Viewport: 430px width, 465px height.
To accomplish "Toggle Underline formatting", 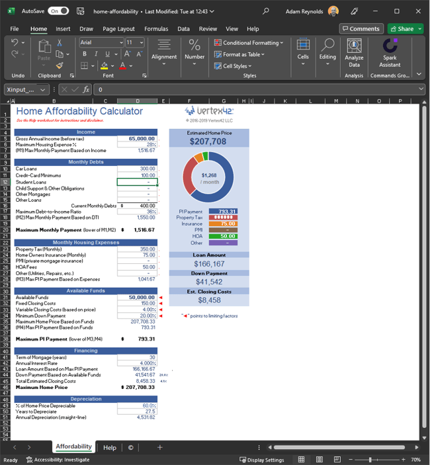I will pyautogui.click(x=107, y=54).
